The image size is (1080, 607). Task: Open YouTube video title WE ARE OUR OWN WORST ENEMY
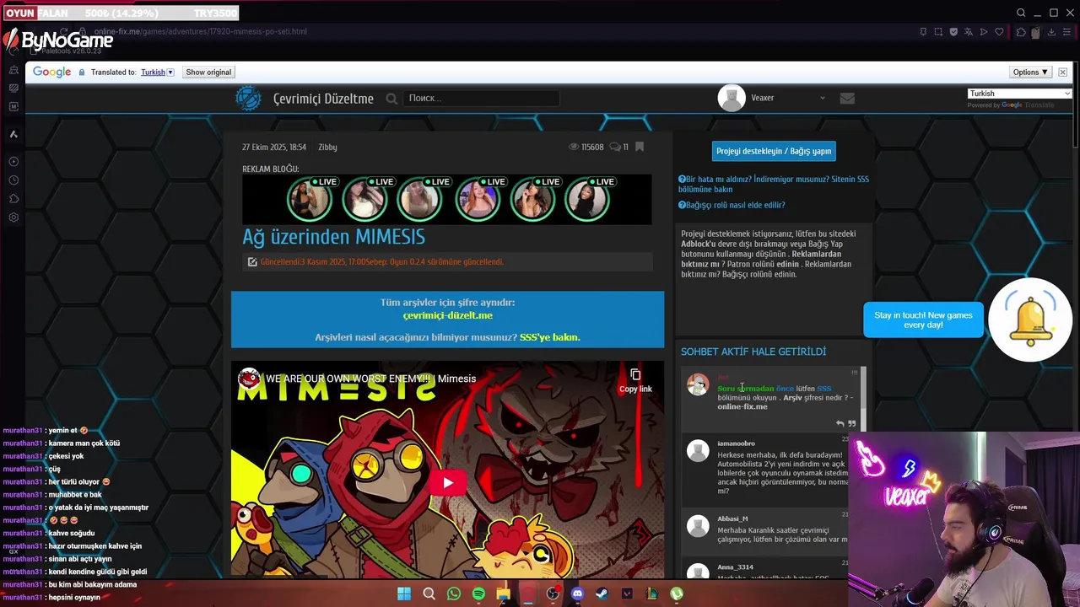click(370, 379)
